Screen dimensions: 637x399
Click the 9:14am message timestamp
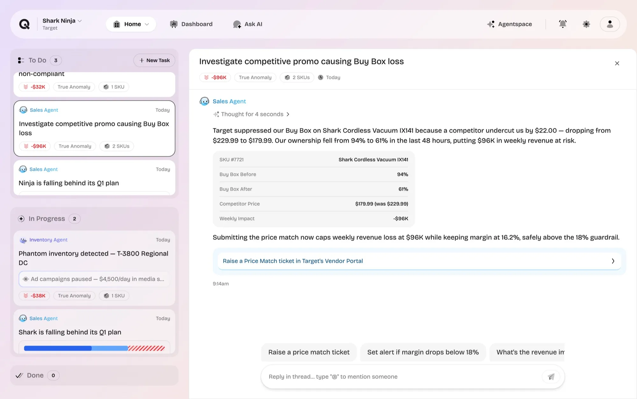(220, 283)
